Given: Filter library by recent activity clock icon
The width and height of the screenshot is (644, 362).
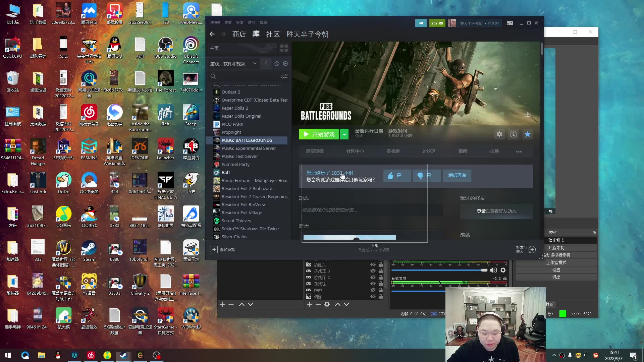Looking at the screenshot, I should (277, 64).
